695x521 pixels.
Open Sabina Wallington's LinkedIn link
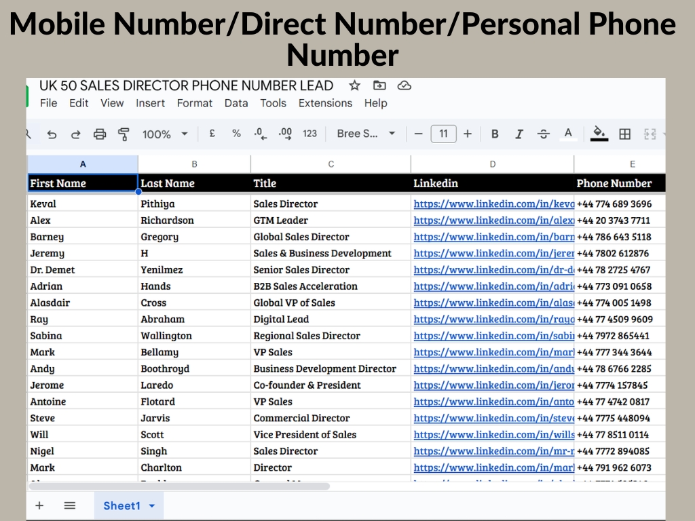pyautogui.click(x=494, y=336)
